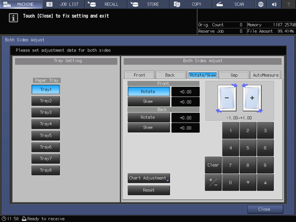The width and height of the screenshot is (296, 222).
Task: Increase value with up arrow key
Action: tap(265, 183)
